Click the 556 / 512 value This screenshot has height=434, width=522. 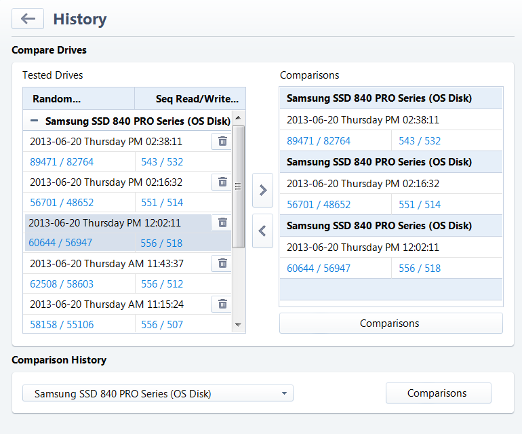(x=162, y=283)
